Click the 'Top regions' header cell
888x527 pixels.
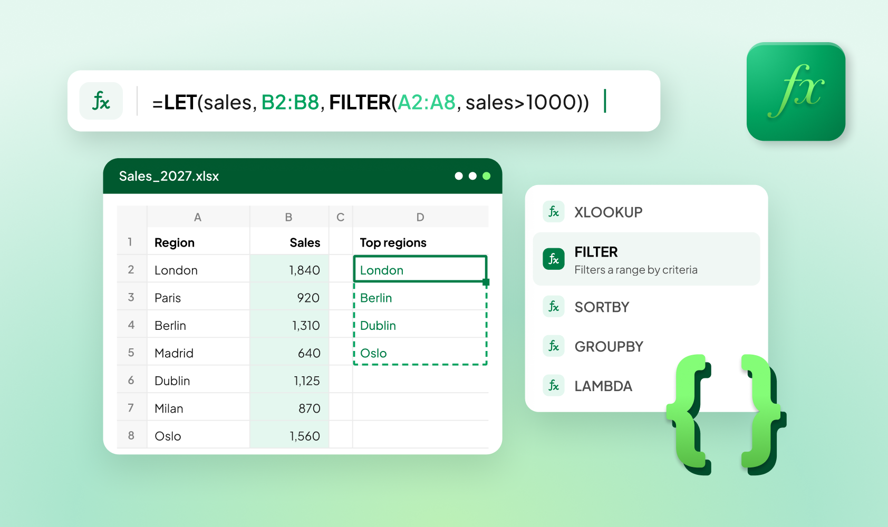(x=420, y=242)
